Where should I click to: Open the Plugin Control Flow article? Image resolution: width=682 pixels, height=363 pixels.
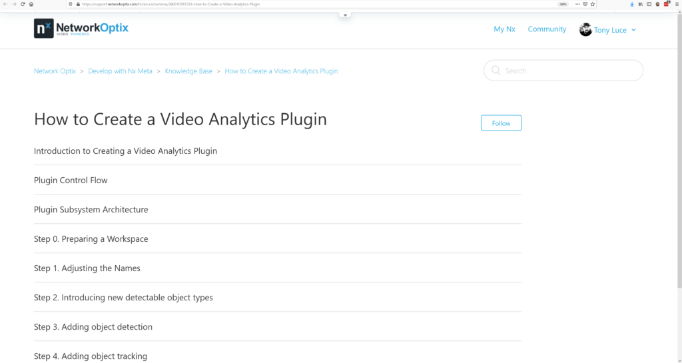point(71,180)
